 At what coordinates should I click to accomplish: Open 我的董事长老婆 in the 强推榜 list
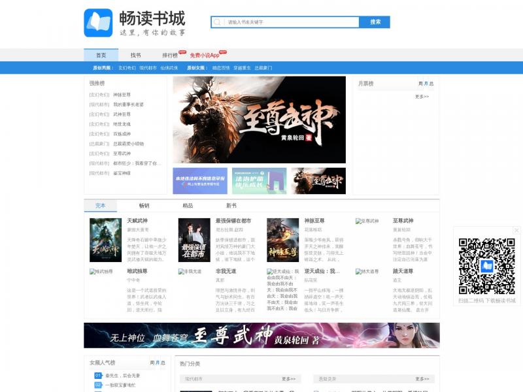pyautogui.click(x=128, y=105)
